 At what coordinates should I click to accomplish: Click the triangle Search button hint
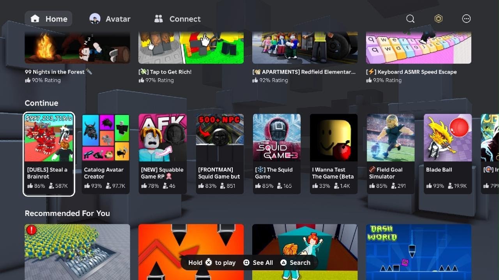(x=295, y=262)
